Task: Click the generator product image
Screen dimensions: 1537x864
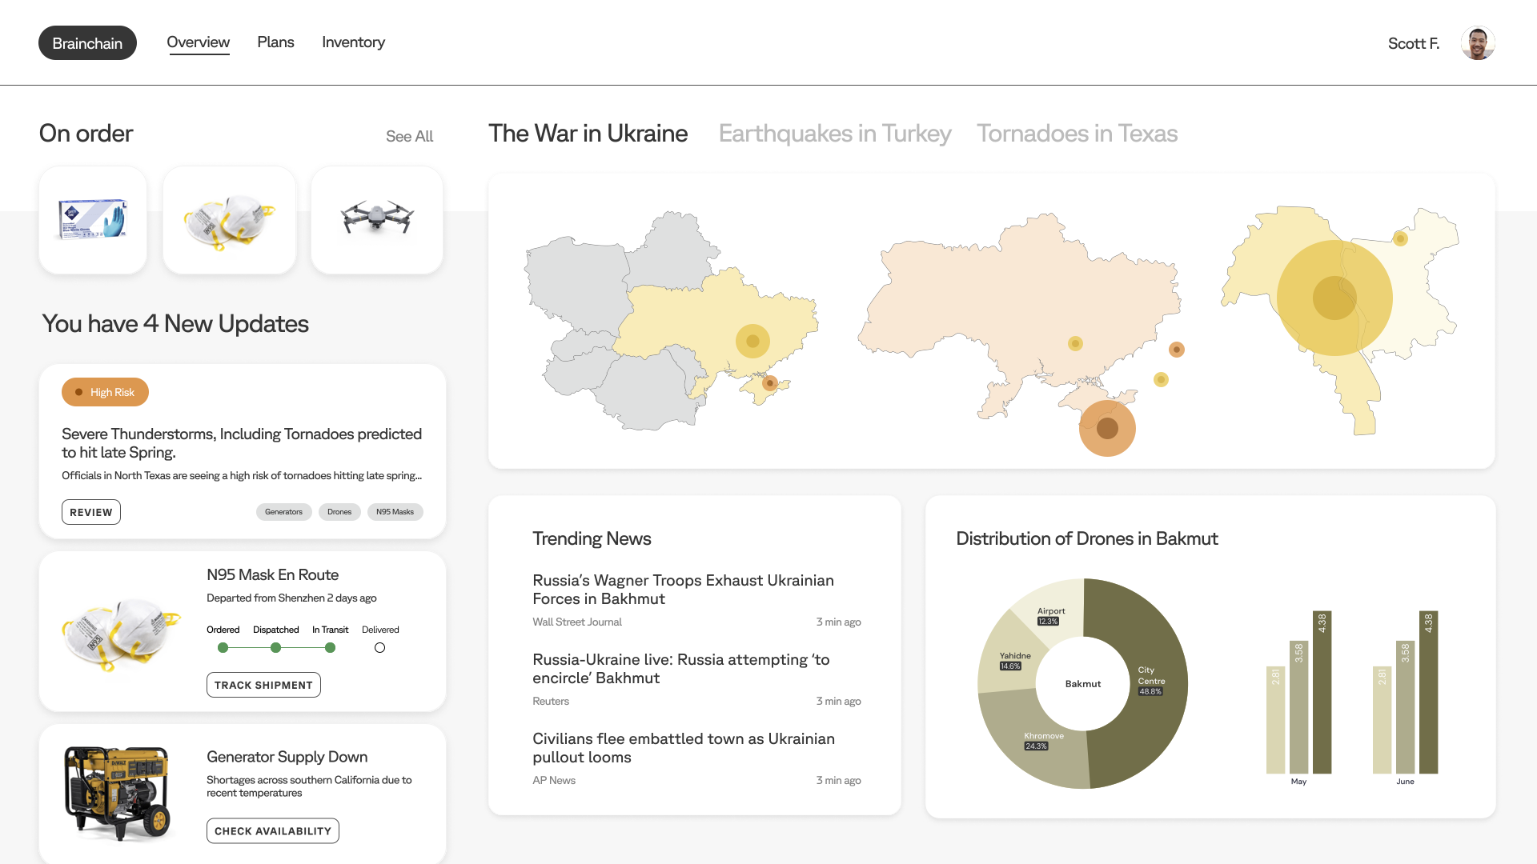Action: [x=118, y=794]
